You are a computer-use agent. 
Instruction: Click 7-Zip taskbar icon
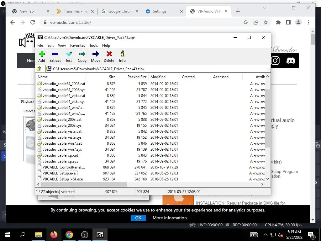pyautogui.click(x=100, y=235)
